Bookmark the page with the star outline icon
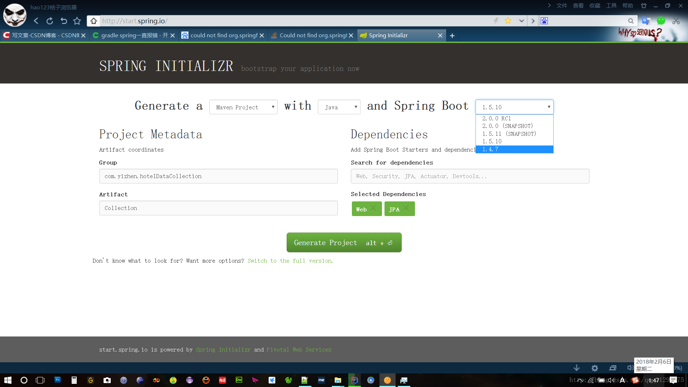This screenshot has height=387, width=688. (x=77, y=21)
